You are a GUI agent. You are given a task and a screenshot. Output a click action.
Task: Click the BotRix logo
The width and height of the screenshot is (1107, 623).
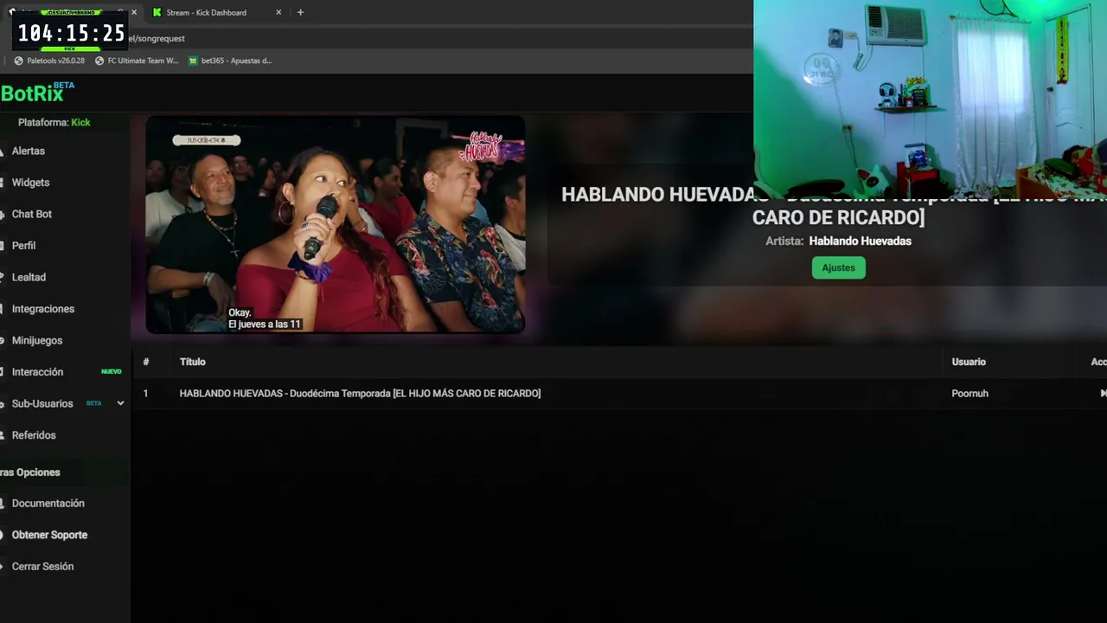(37, 93)
